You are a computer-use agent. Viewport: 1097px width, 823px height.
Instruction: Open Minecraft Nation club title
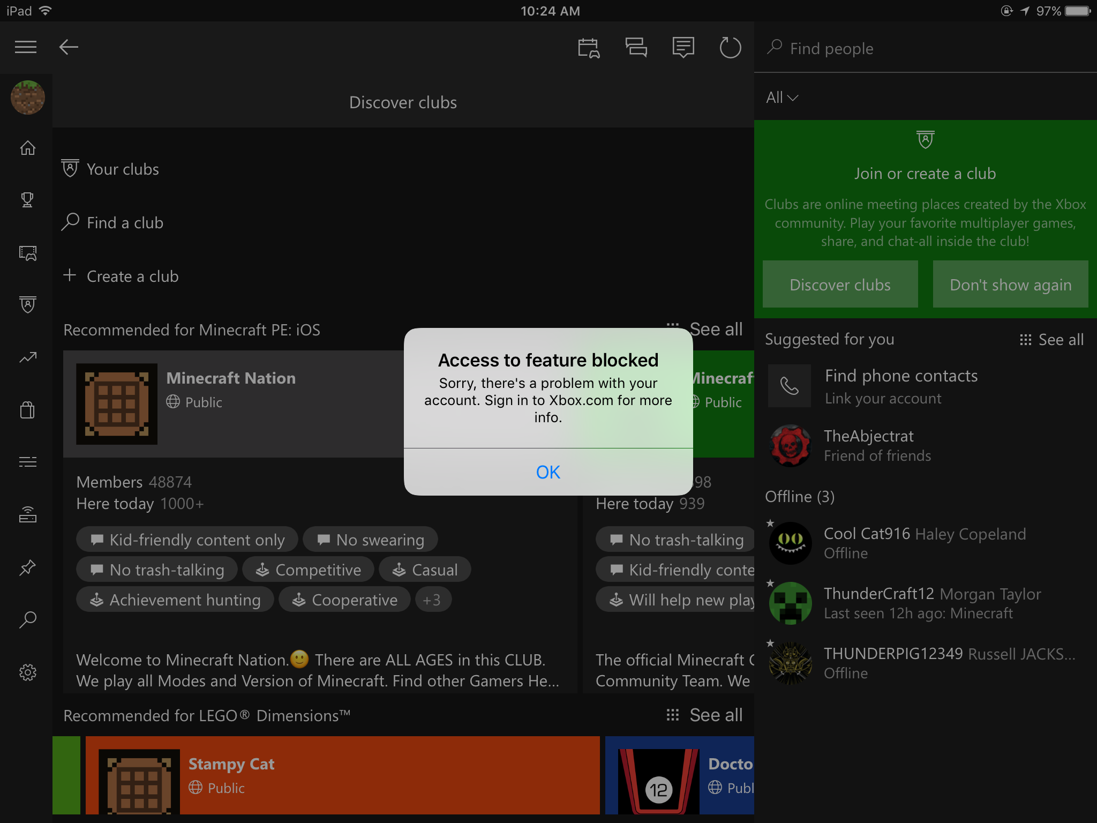coord(231,378)
